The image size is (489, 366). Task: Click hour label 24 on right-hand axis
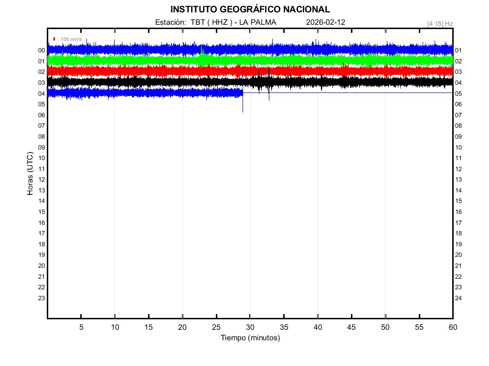(x=458, y=298)
